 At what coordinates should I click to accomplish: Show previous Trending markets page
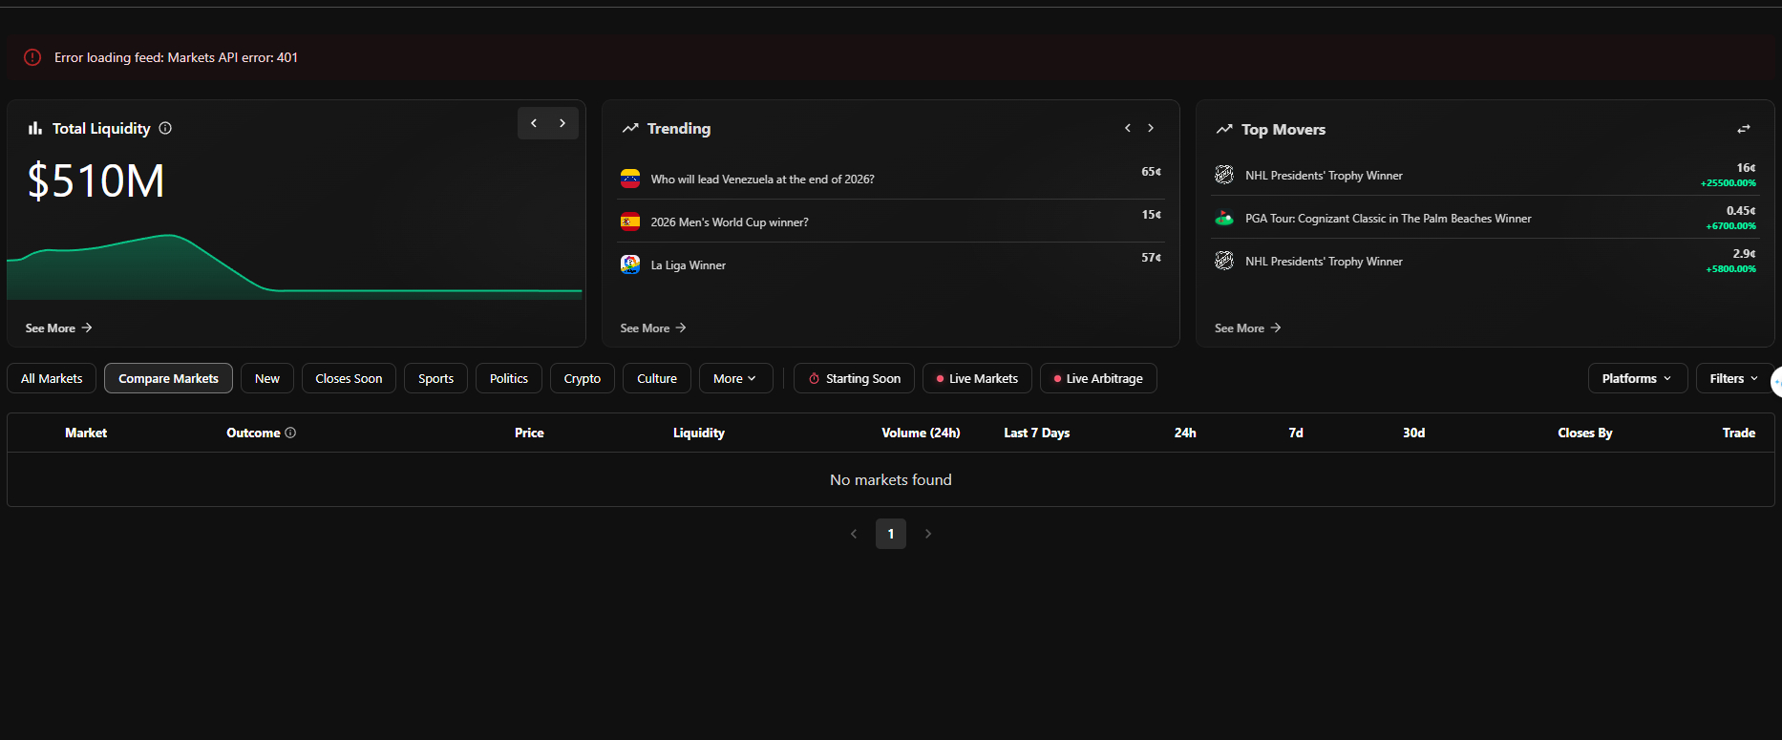[x=1128, y=128]
